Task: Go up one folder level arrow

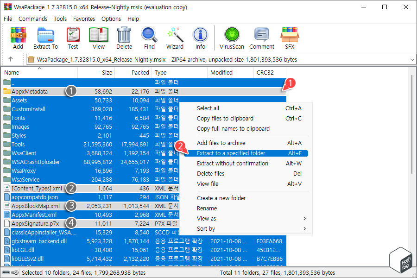Action: 11,59
